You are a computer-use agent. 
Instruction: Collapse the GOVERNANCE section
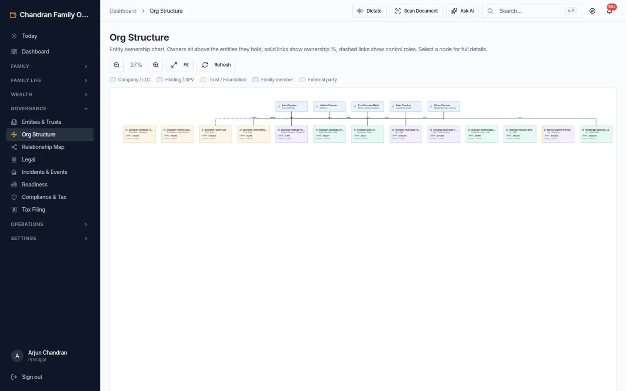[50, 109]
